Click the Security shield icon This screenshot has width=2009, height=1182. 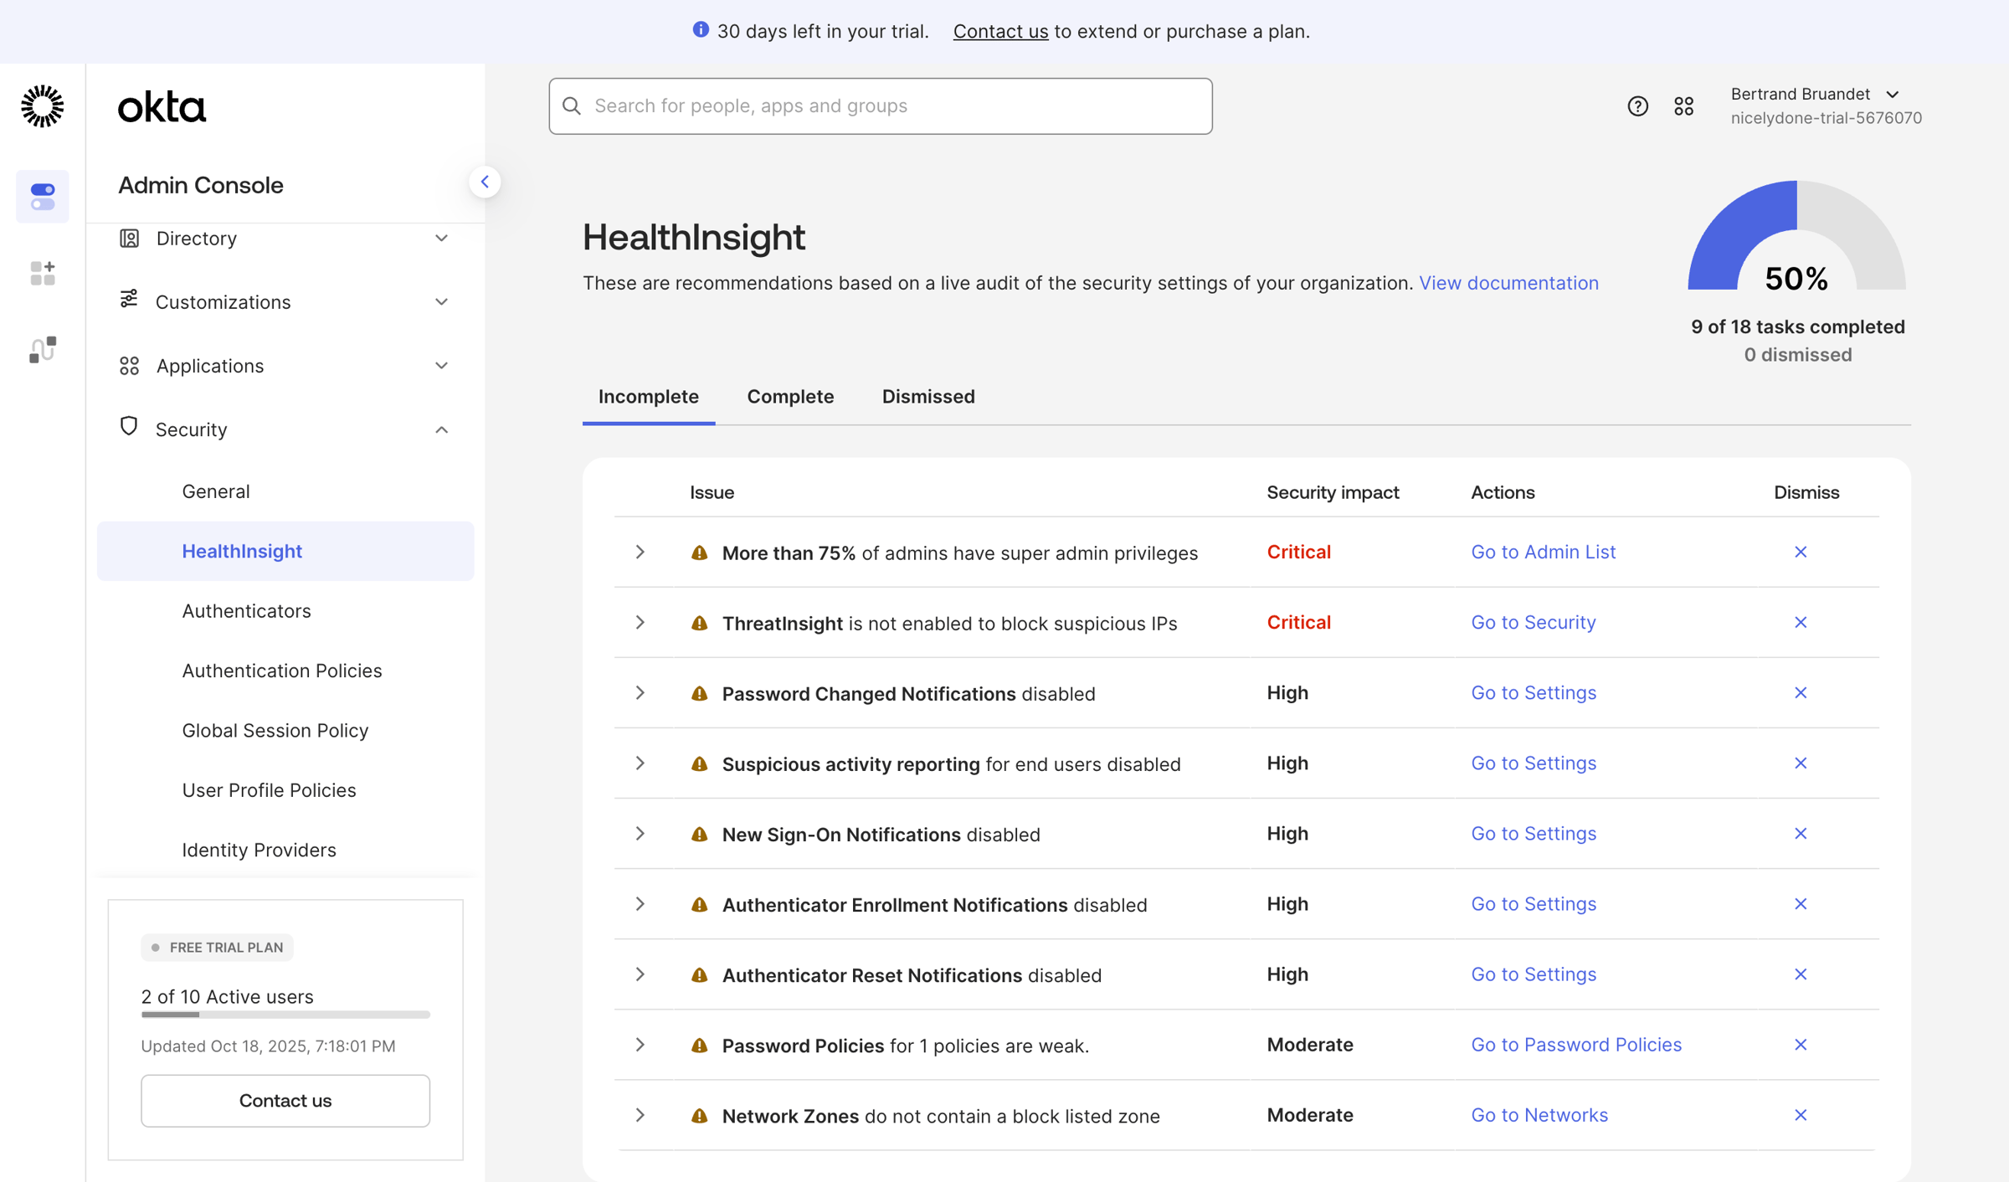(128, 426)
